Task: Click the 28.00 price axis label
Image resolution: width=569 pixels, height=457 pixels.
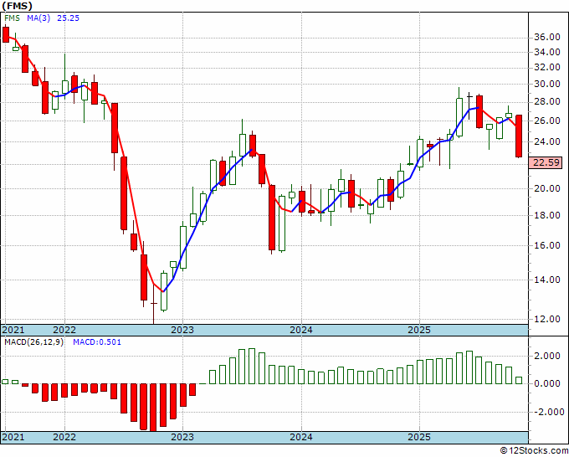Action: click(x=547, y=102)
